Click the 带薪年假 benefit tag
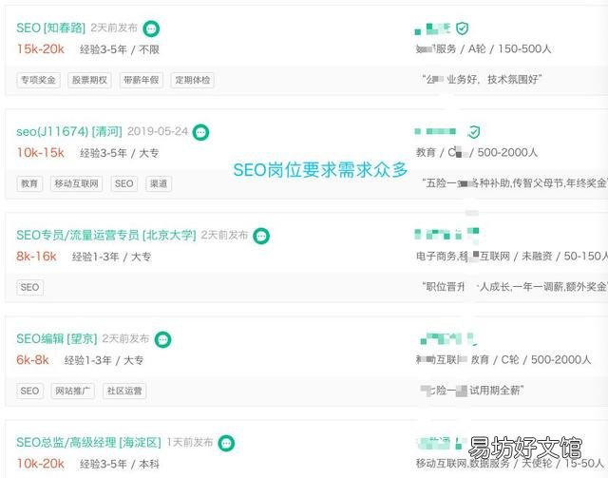This screenshot has height=478, width=608. click(142, 80)
